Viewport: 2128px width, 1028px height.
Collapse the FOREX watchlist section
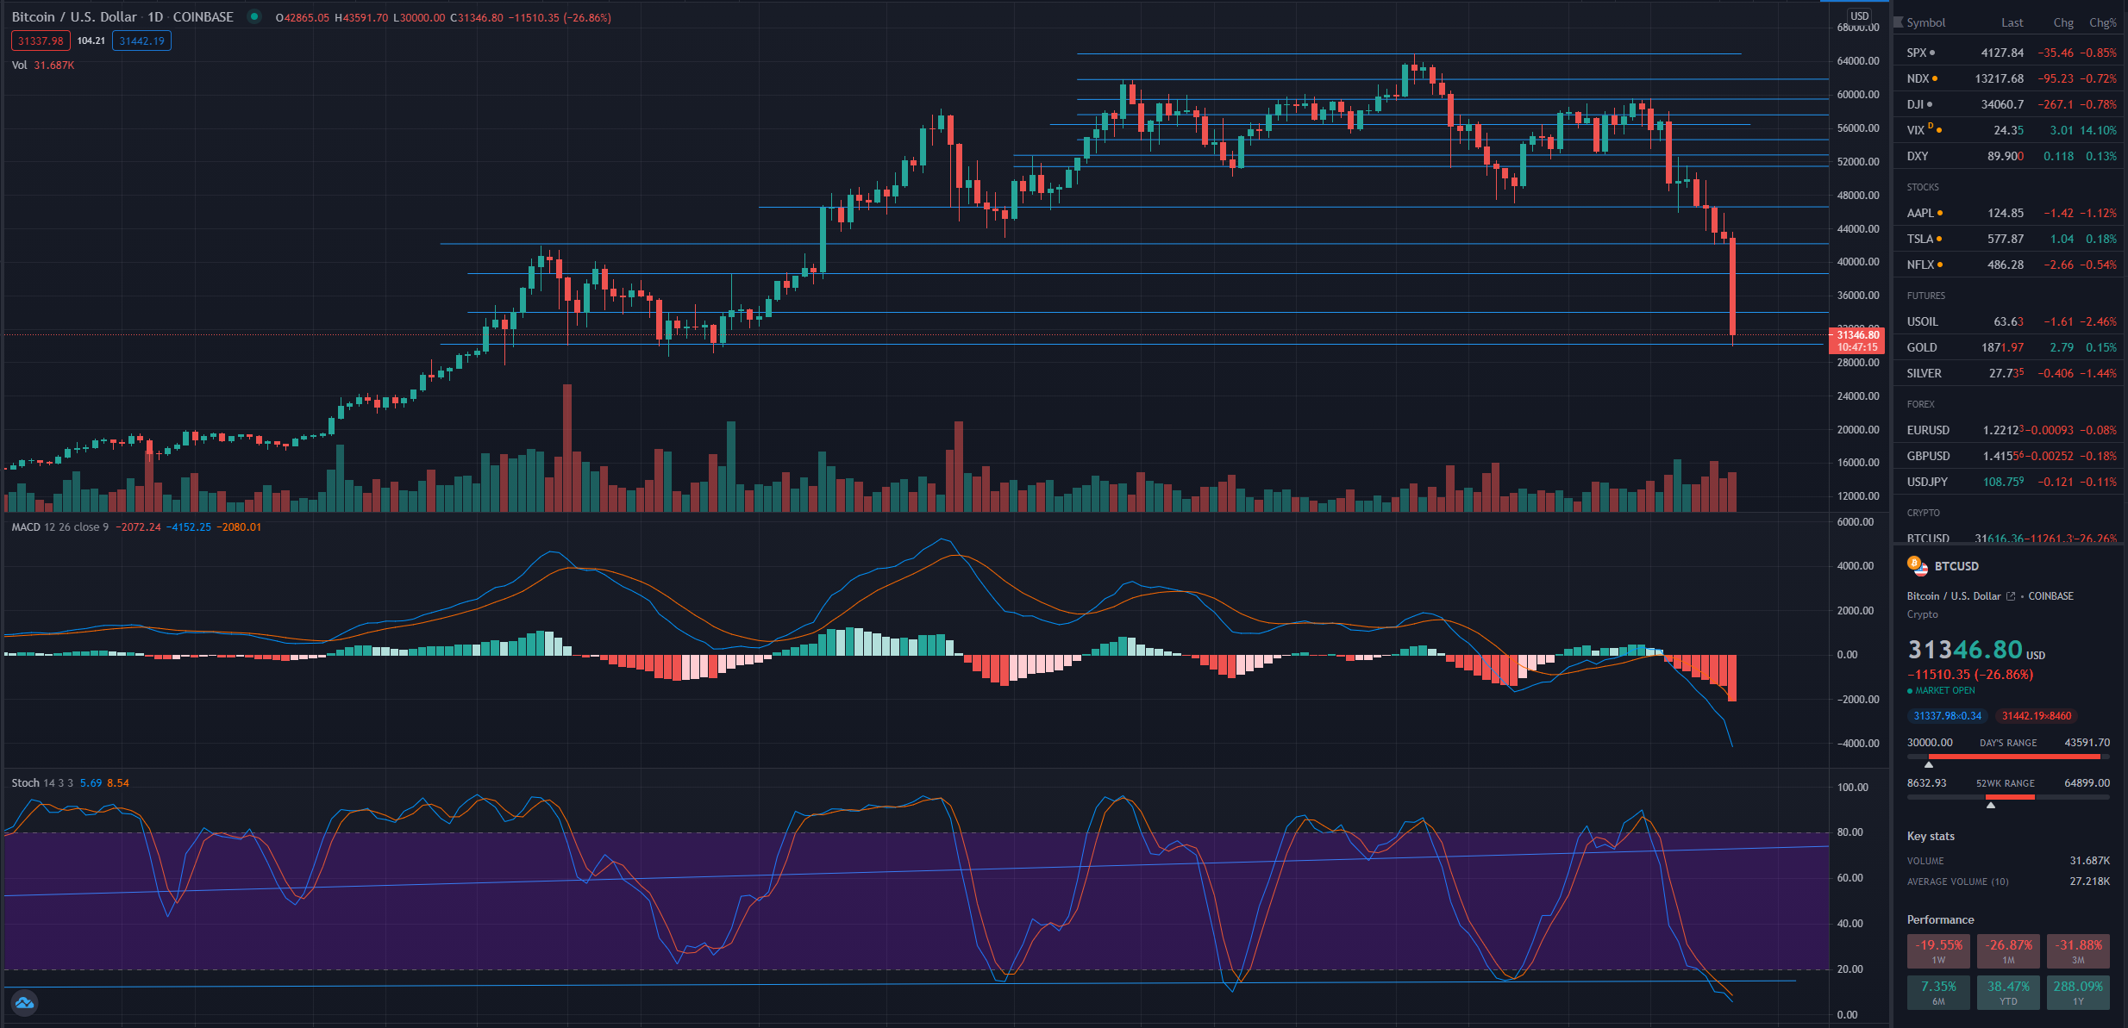pos(1920,404)
